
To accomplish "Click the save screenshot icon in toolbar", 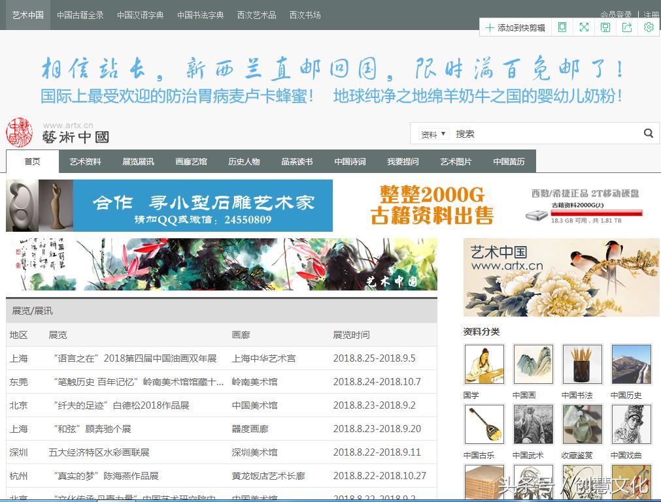I will (605, 27).
